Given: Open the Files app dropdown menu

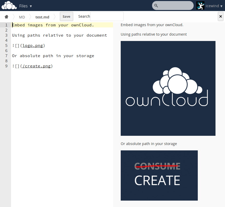Looking at the screenshot, I should tap(25, 6).
